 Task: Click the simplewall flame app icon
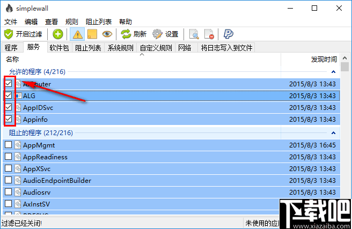[x=9, y=8]
